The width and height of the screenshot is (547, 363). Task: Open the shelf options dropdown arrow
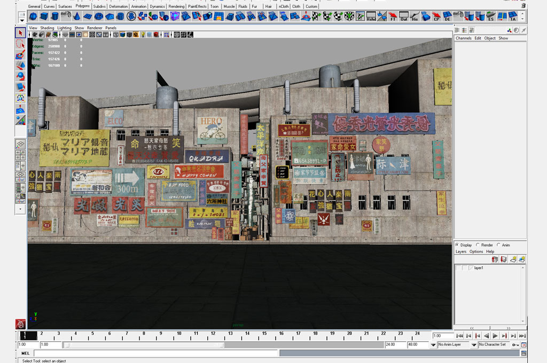[22, 21]
